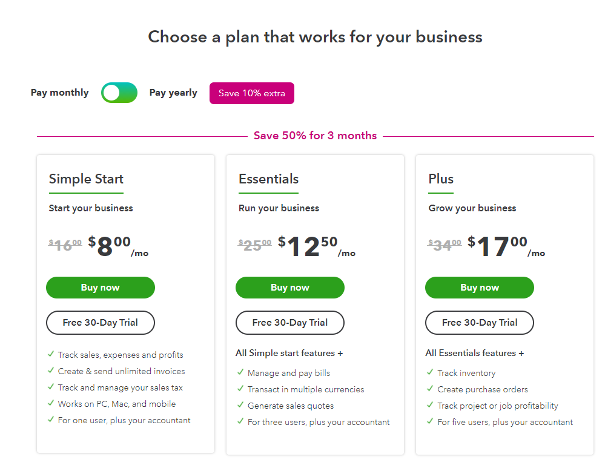Screen dimensions: 605x468
Task: Select the Pay yearly option label
Action: click(x=173, y=93)
